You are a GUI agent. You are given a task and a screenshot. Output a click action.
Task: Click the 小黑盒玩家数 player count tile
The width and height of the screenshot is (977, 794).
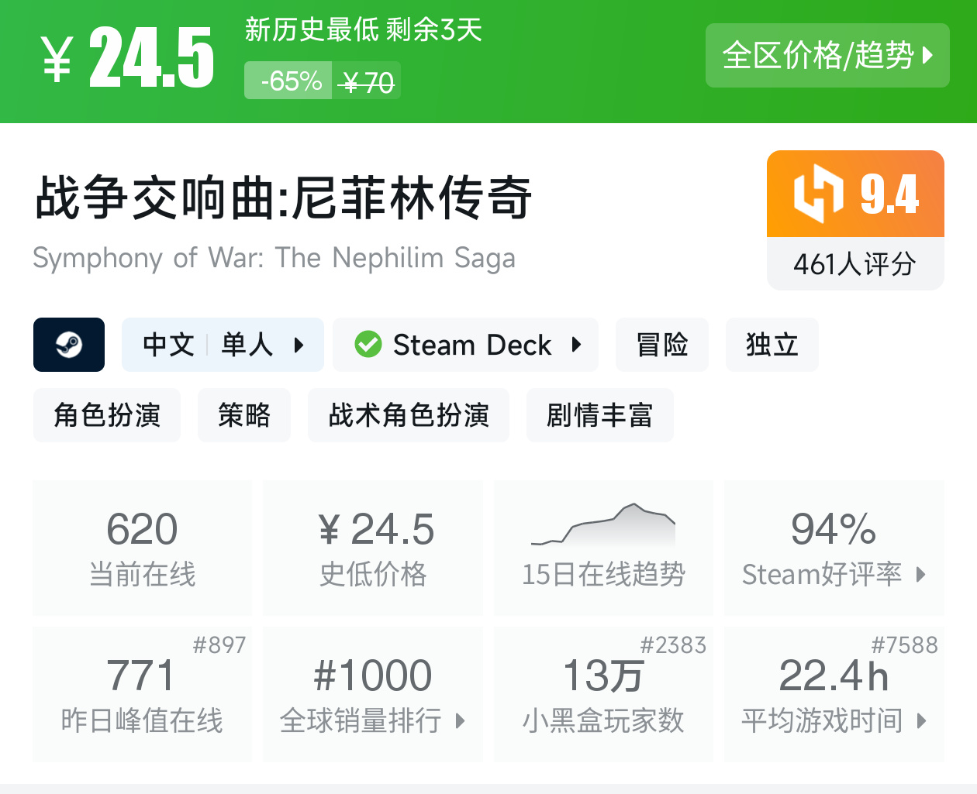point(603,694)
